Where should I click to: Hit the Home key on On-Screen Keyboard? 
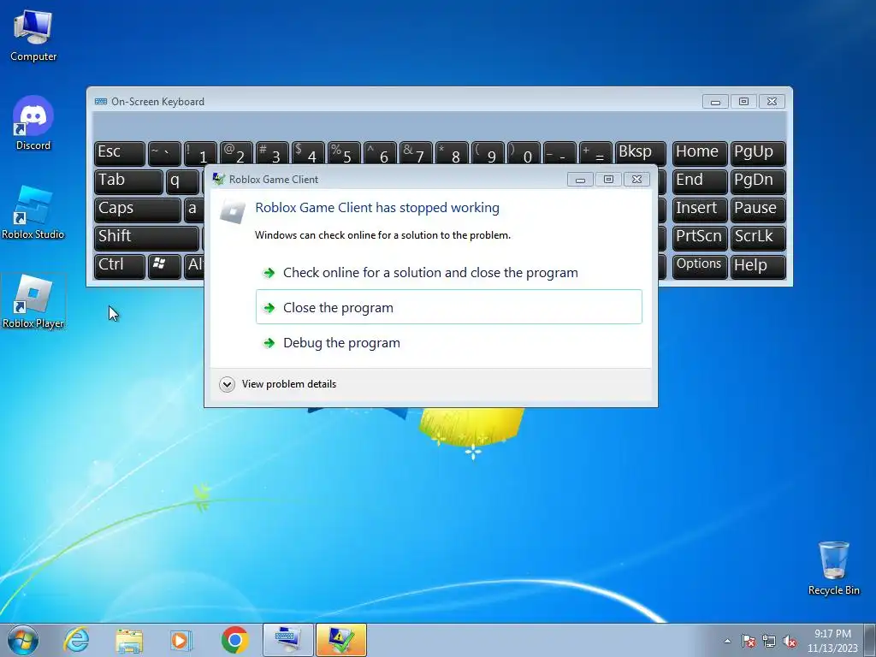tap(700, 153)
